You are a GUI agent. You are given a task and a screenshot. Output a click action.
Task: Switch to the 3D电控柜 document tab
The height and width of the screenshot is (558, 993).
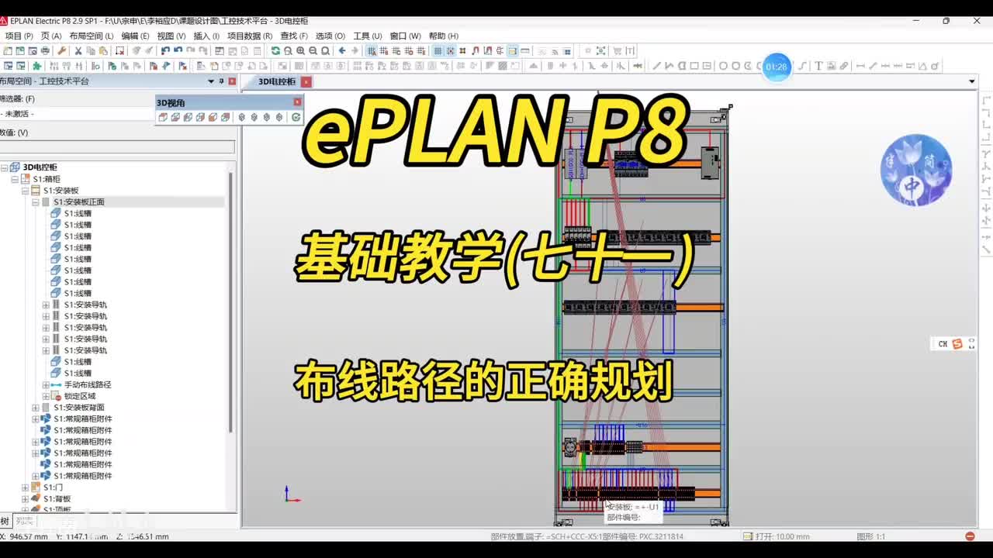pos(276,81)
